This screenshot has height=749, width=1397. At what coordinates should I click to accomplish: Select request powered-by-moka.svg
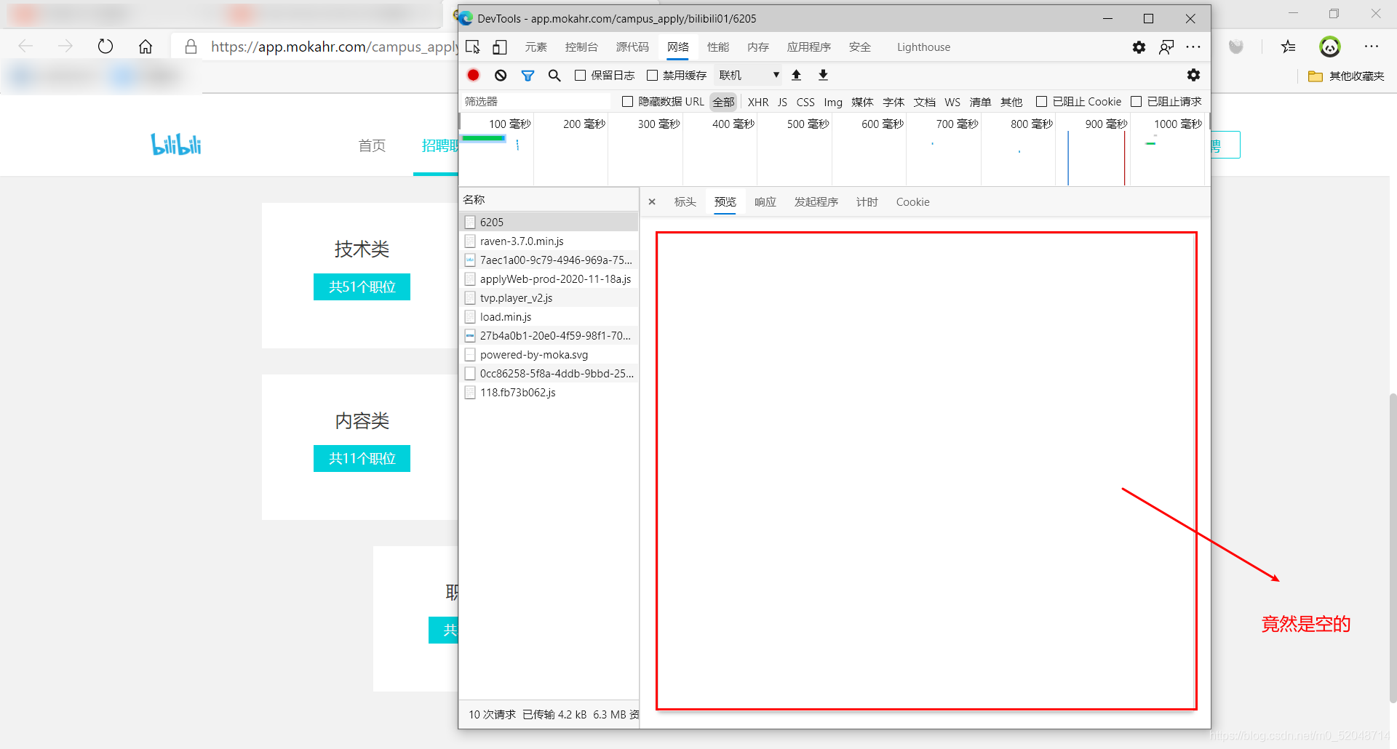tap(549, 355)
